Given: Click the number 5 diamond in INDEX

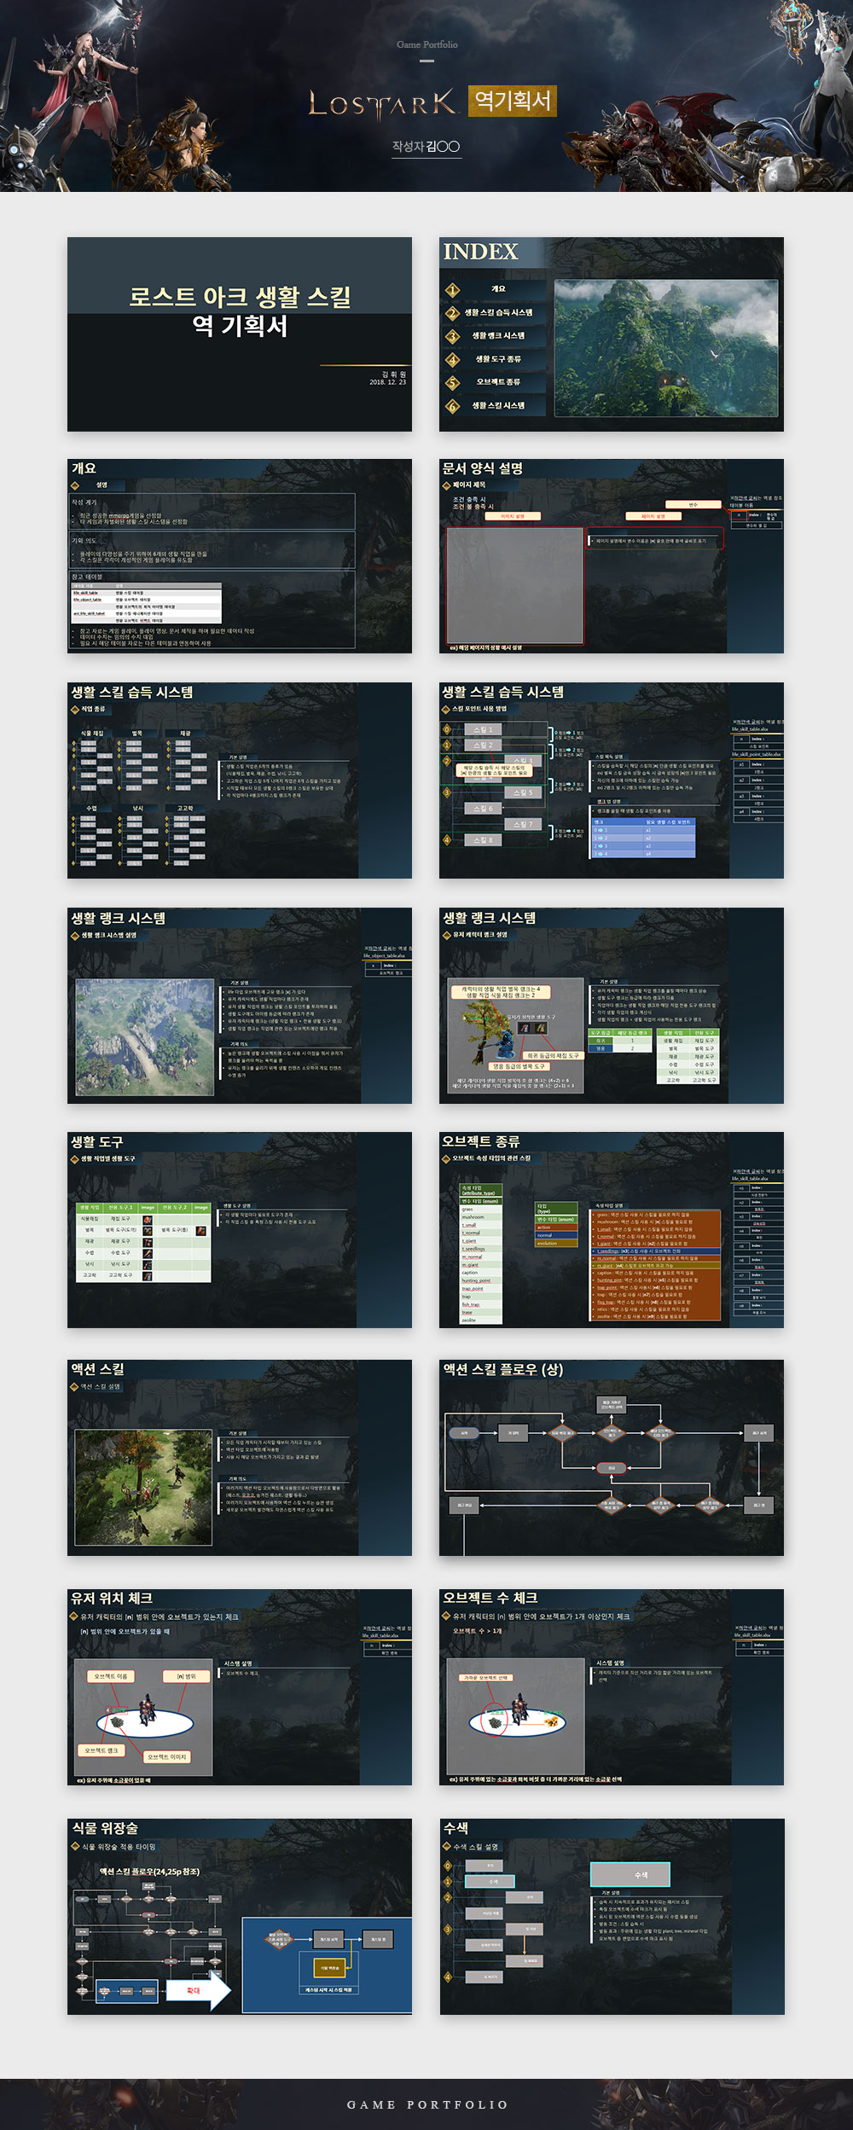Looking at the screenshot, I should pyautogui.click(x=453, y=383).
